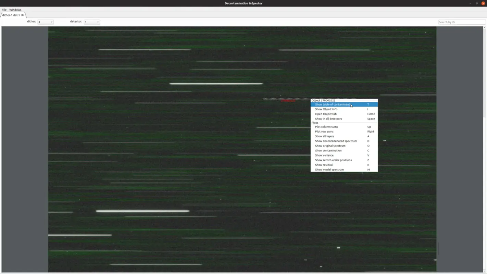Select Show zeroth-order positions

pos(333,160)
